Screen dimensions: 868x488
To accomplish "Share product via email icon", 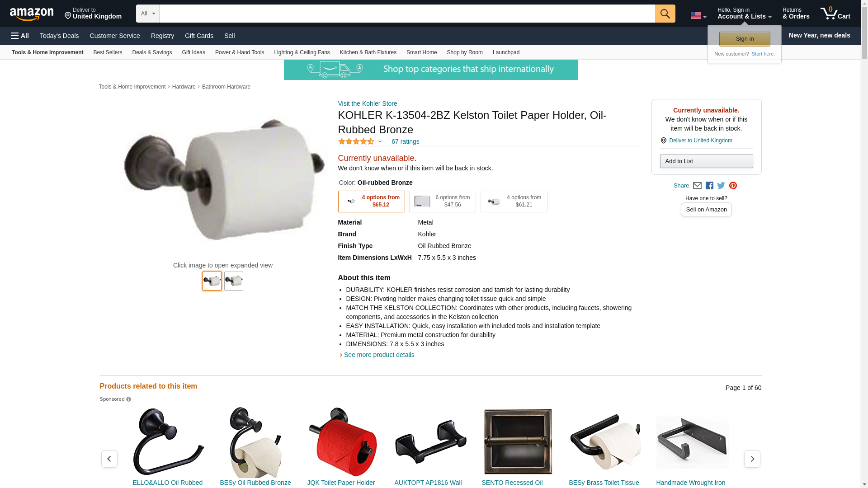I will pos(697,186).
